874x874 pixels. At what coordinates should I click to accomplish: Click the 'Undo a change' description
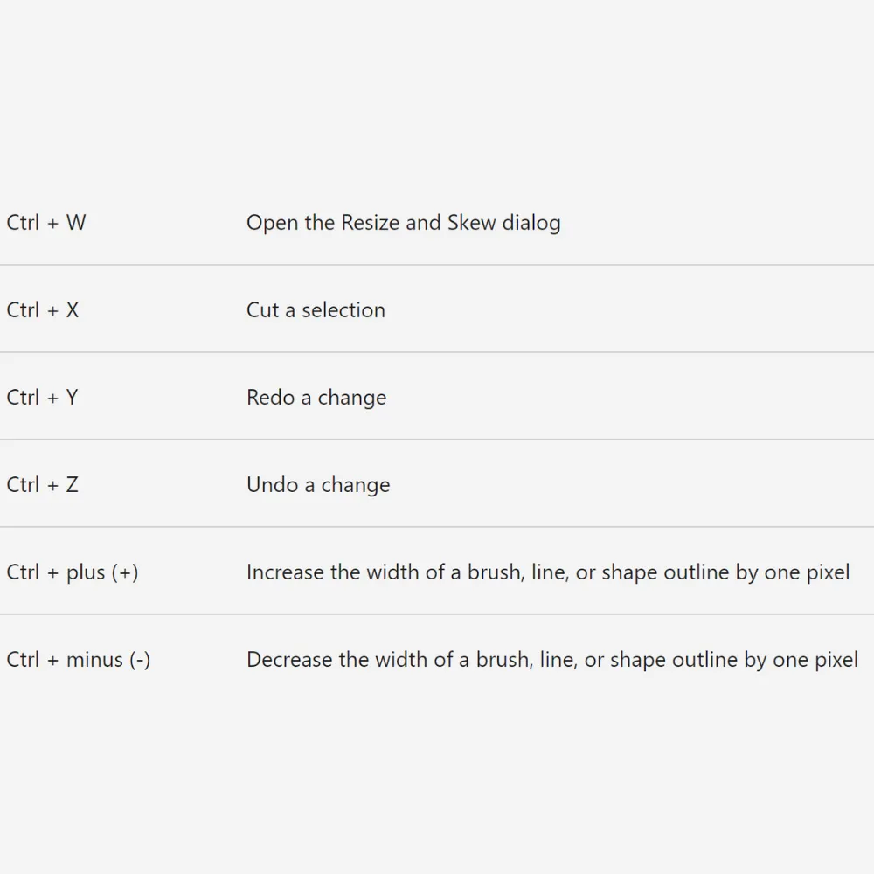(x=318, y=485)
